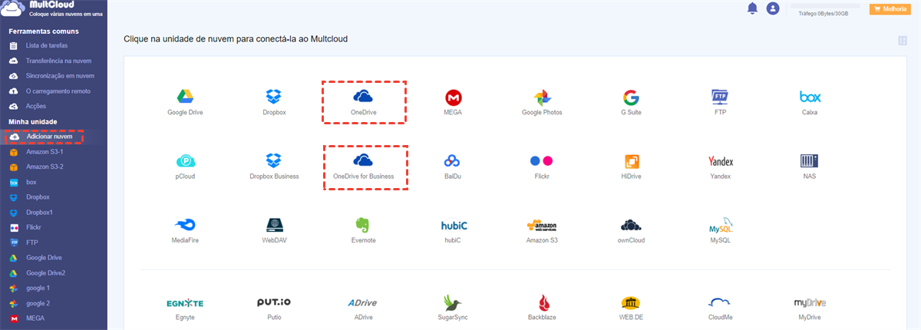Choose Dropbox cloud service

pos(274,97)
